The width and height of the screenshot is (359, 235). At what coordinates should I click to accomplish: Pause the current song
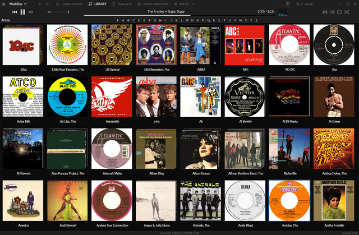(x=22, y=12)
